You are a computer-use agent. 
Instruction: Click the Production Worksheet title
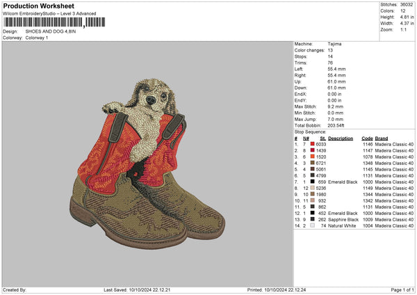coord(38,6)
